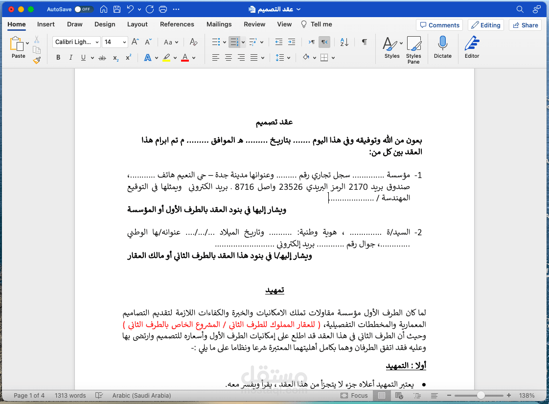Screen dimensions: 549x404
Task: Click the Paste clipboard icon
Action: point(17,44)
